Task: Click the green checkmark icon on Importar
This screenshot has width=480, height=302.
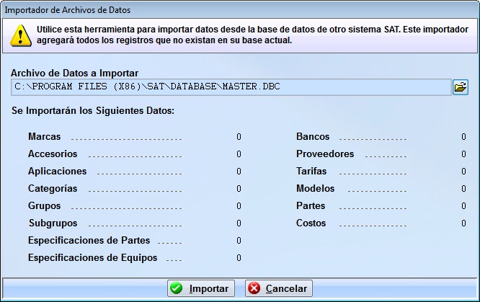Action: (177, 288)
